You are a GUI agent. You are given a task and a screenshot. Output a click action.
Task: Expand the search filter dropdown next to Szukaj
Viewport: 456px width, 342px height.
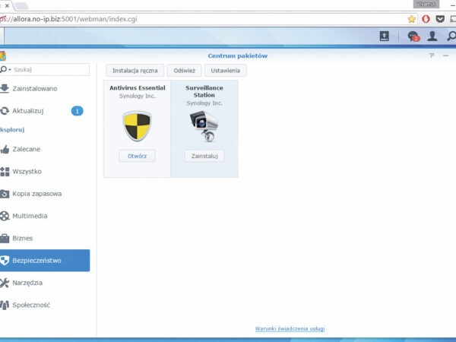pyautogui.click(x=7, y=70)
